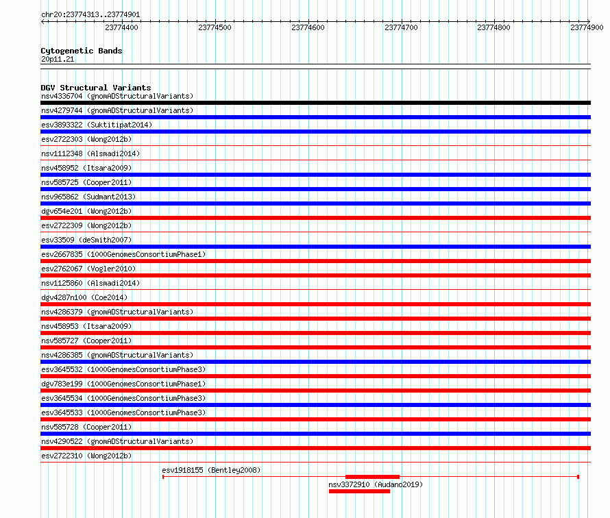
Task: Click the thin red line under nsv1125860
Action: 315,290
